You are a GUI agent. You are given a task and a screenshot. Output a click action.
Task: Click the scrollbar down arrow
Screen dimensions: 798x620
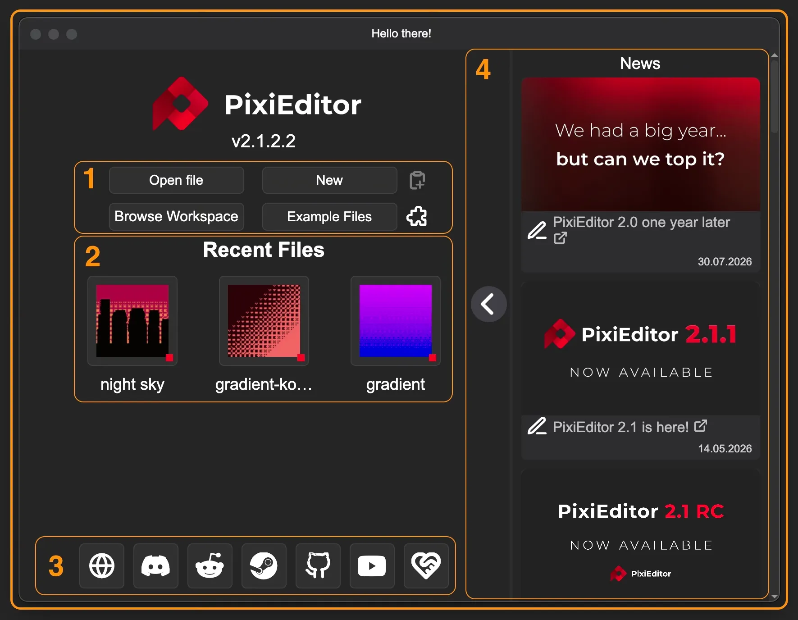(775, 597)
